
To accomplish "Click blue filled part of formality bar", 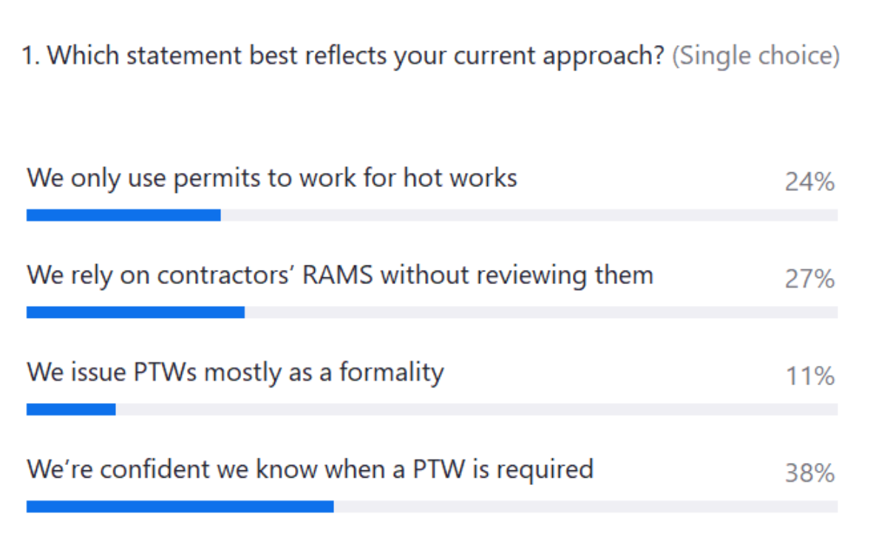I will (71, 410).
